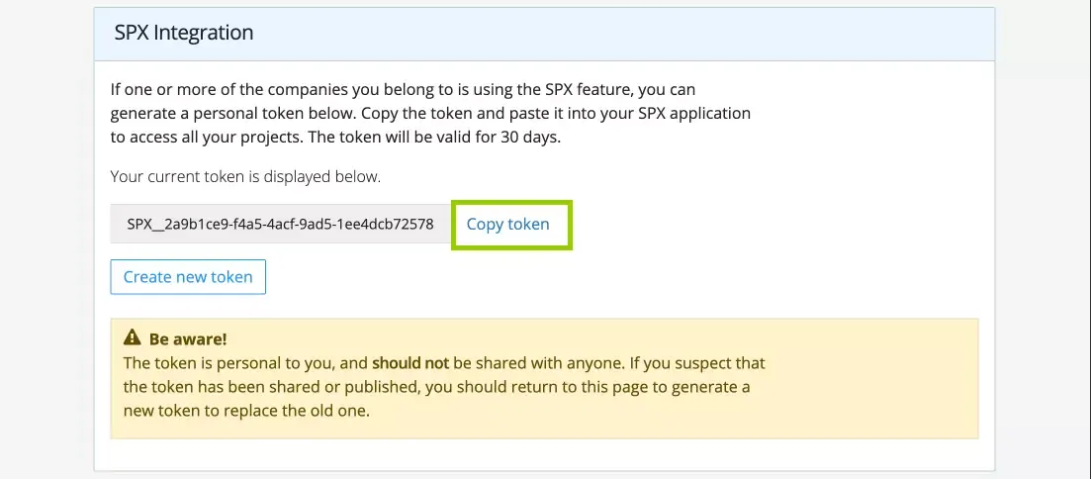
Task: Click the Create new token button
Action: [x=188, y=277]
